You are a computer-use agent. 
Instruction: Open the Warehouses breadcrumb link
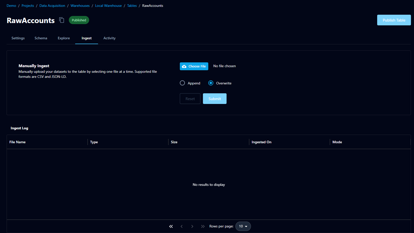(x=80, y=6)
